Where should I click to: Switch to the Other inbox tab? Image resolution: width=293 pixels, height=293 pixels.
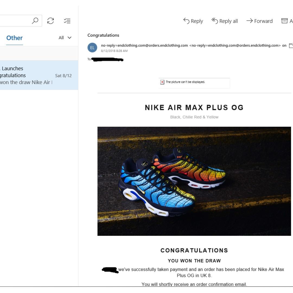click(14, 38)
